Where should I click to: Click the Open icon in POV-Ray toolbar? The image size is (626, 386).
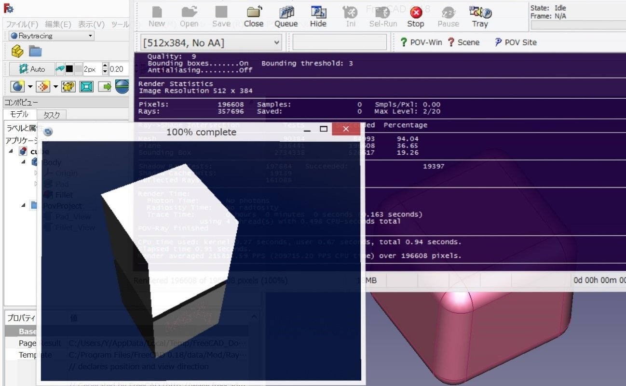coord(189,16)
